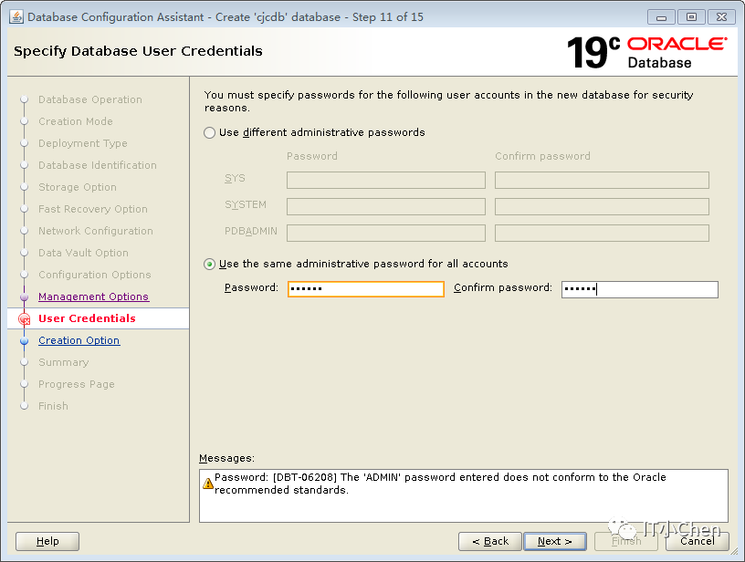Screen dimensions: 745x562
Task: Click 'Storage Option' step text
Action: (x=78, y=187)
